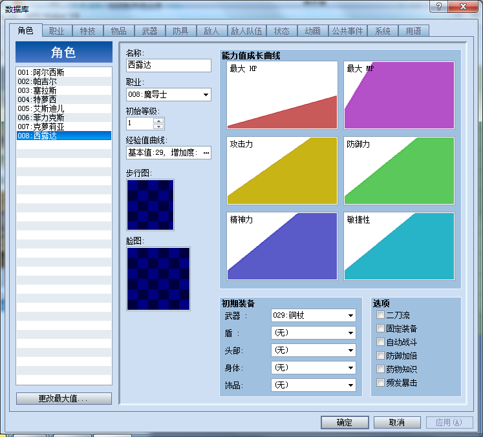Click the 更改最大值 button
Screen dimensions: 483x437
pos(64,399)
